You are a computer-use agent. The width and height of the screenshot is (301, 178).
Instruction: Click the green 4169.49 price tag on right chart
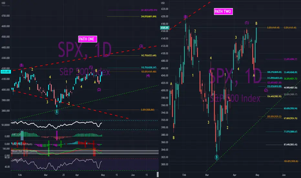(164, 28)
